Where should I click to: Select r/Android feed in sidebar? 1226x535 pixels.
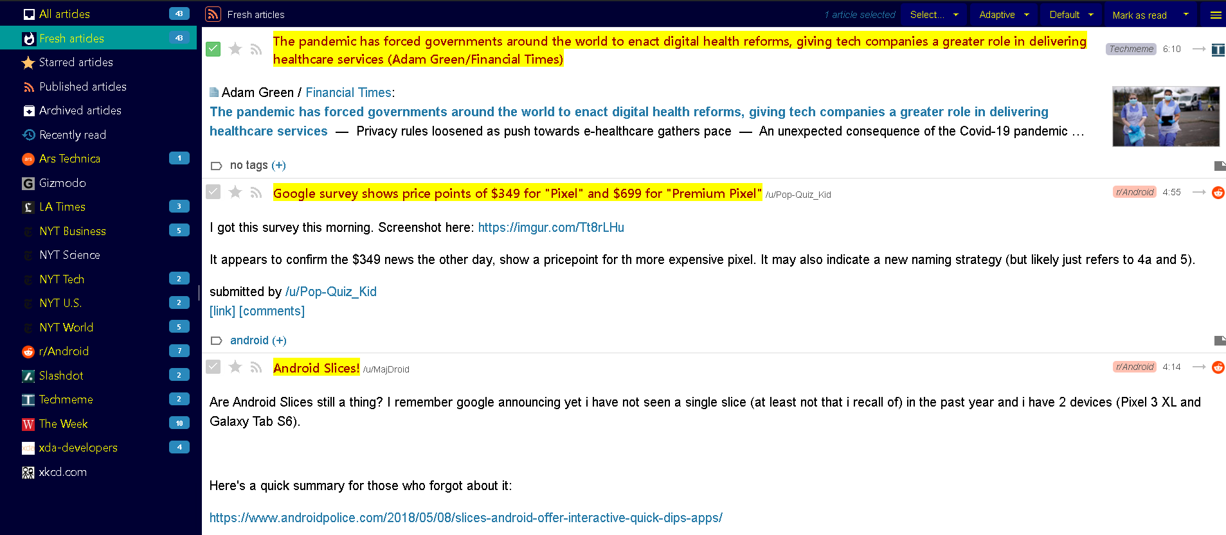click(98, 351)
